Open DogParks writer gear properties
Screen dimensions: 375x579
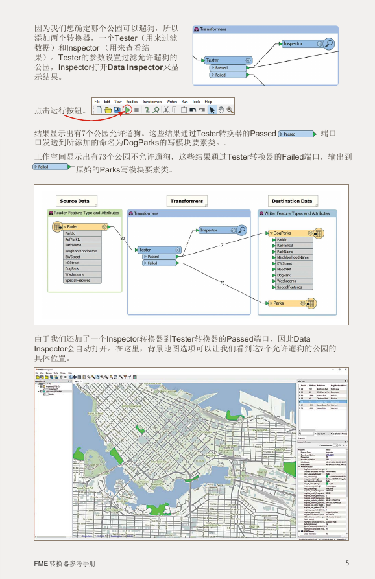(310, 233)
